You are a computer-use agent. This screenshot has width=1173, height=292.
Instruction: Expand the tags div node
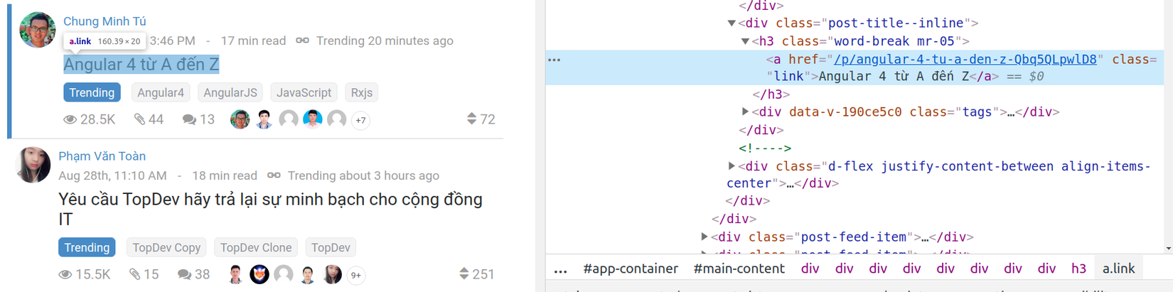tap(745, 112)
